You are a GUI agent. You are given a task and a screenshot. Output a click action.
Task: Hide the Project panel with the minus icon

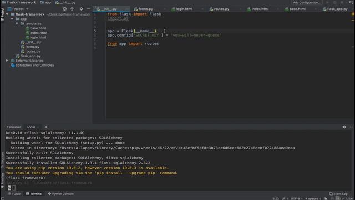88,9
